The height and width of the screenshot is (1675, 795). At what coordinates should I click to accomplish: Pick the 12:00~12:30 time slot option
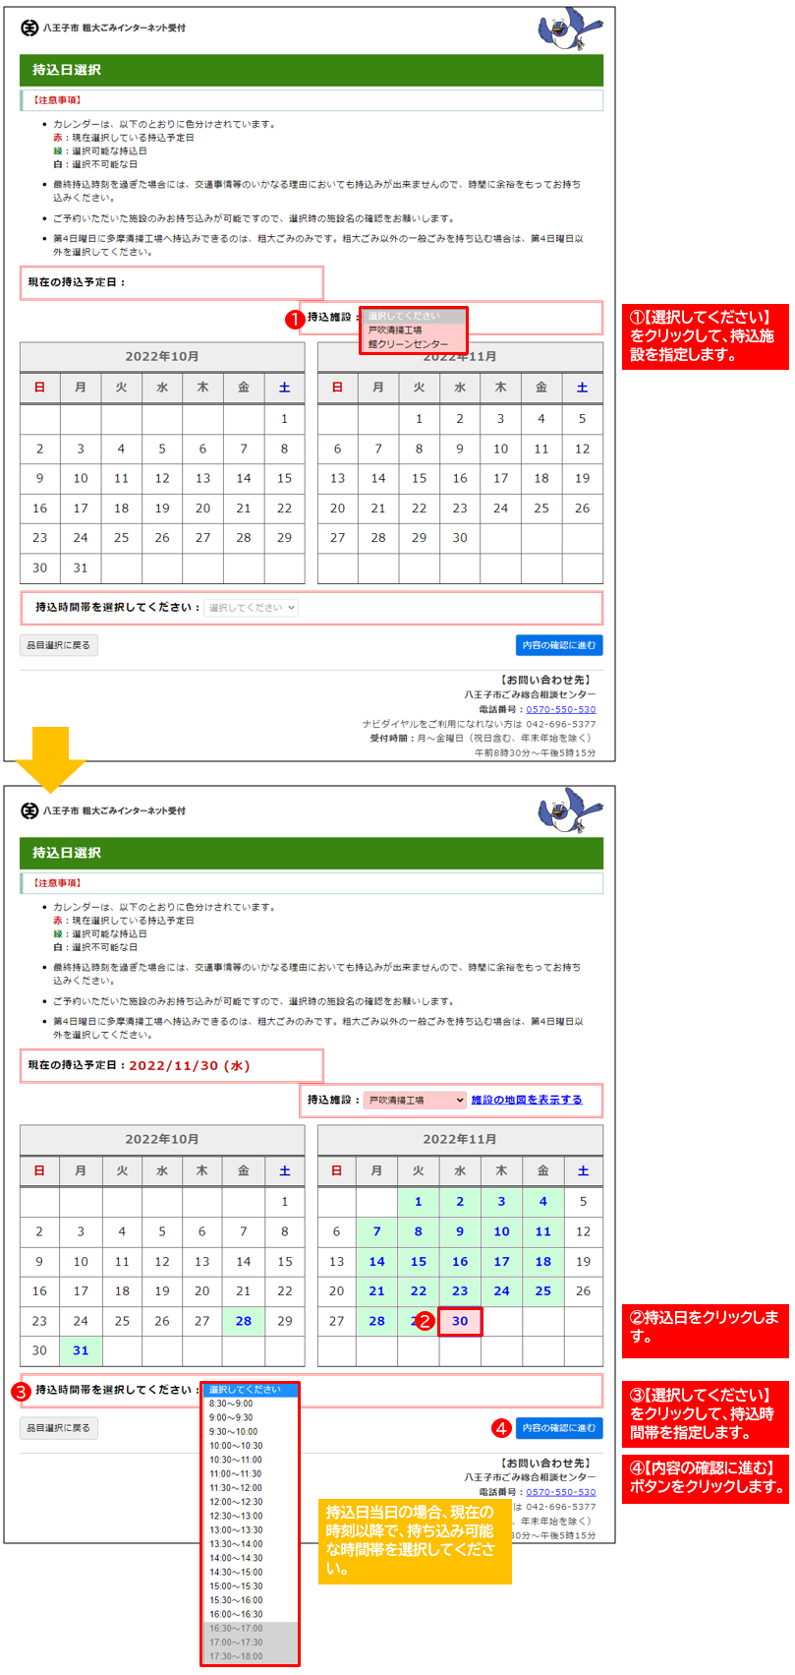(236, 1502)
